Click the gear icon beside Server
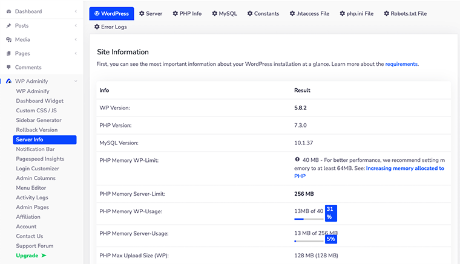 click(142, 13)
